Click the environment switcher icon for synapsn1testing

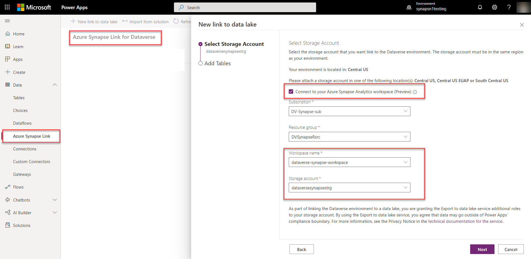click(409, 7)
